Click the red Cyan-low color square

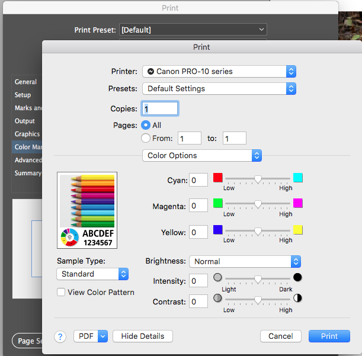pos(218,178)
